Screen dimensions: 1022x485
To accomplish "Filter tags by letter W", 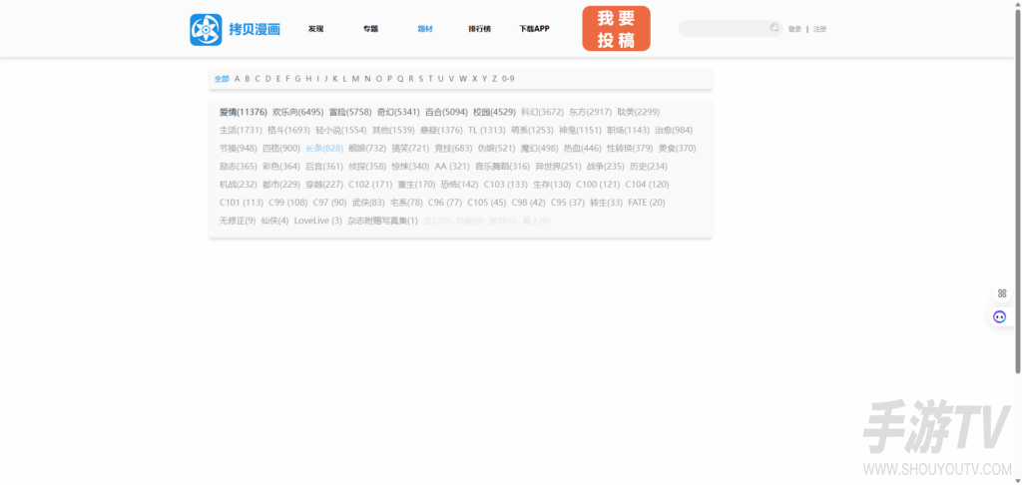I will click(463, 79).
